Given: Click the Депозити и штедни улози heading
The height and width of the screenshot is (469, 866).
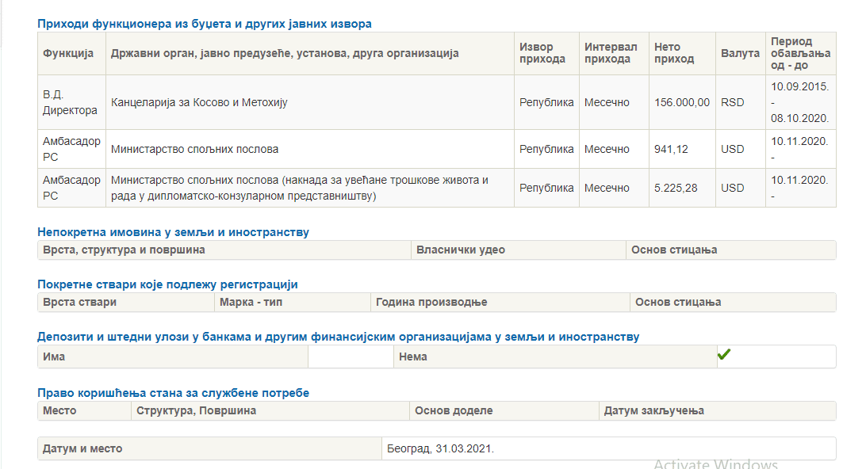Looking at the screenshot, I should tap(338, 337).
